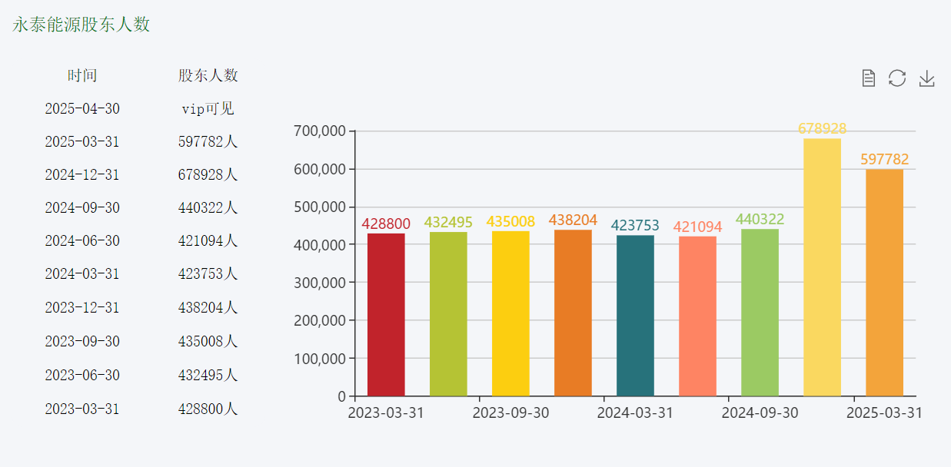Click the green bar labeled 440322
Viewport: 951px width, 467px height.
click(x=760, y=313)
